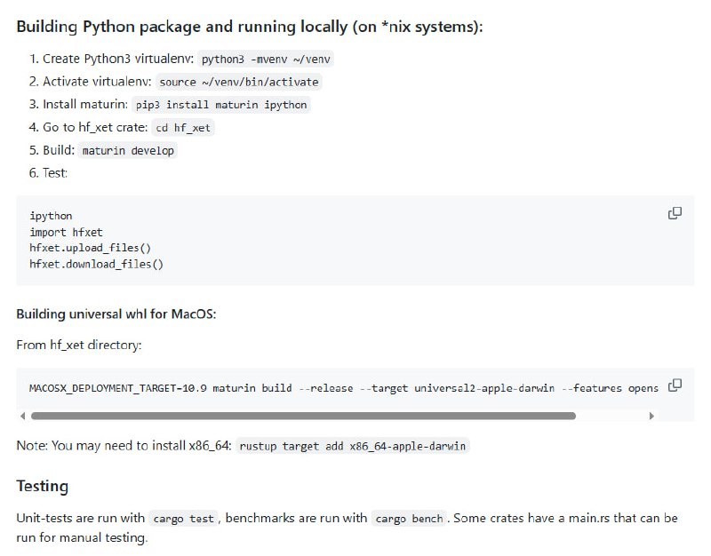Copy the maturin build command

(675, 385)
